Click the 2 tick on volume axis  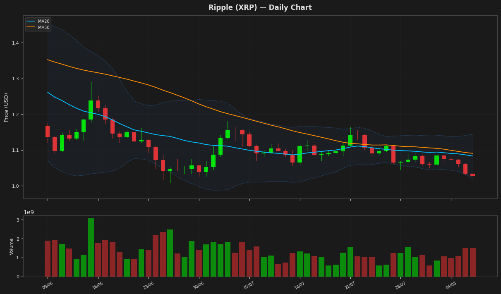pos(18,239)
